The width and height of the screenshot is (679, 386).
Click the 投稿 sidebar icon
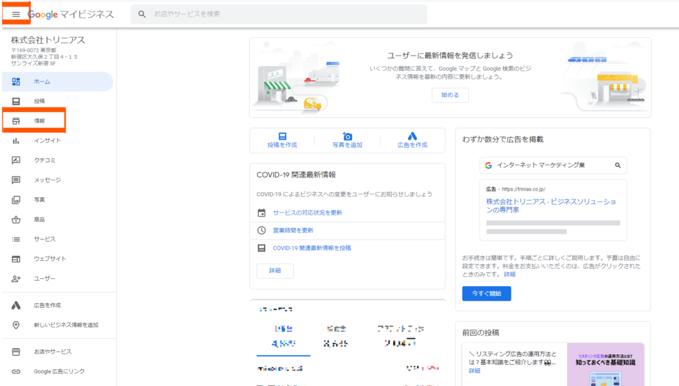pyautogui.click(x=16, y=101)
